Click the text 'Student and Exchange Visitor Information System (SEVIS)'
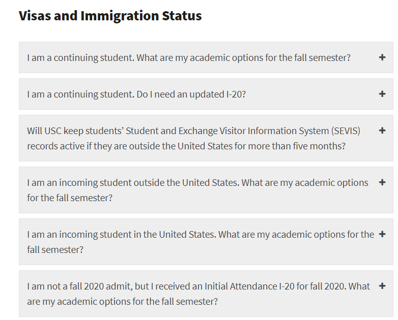 pyautogui.click(x=243, y=131)
